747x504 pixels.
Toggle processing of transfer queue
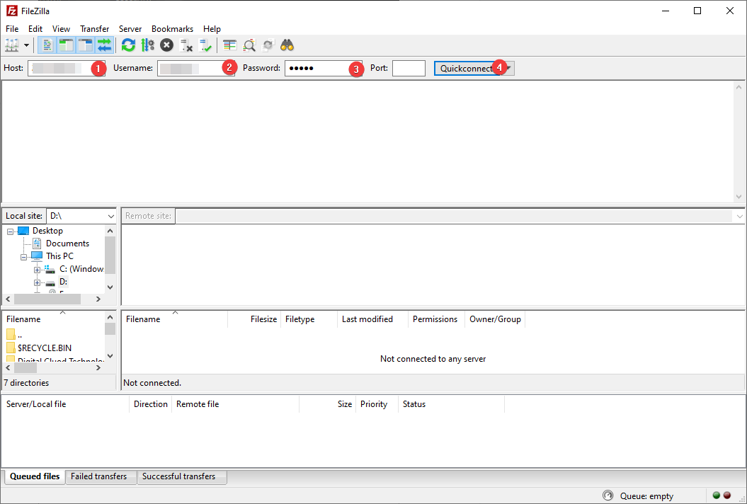coord(148,45)
